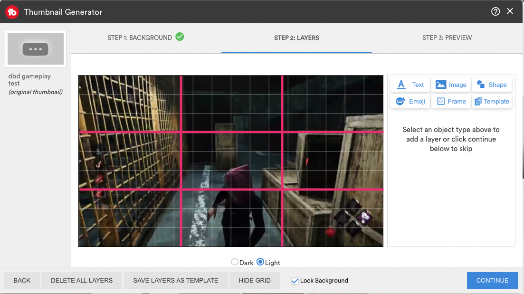The image size is (524, 294).
Task: Select the Light grid radio button
Action: point(260,262)
